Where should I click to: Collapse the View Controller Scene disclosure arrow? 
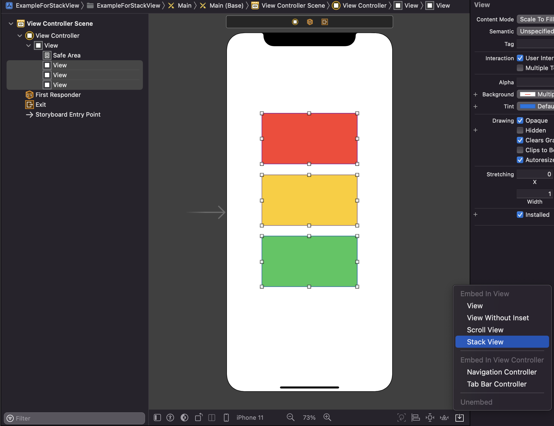[x=11, y=24]
